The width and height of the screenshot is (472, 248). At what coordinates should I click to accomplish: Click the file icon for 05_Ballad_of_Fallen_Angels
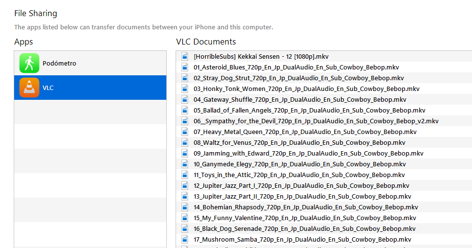pos(185,110)
